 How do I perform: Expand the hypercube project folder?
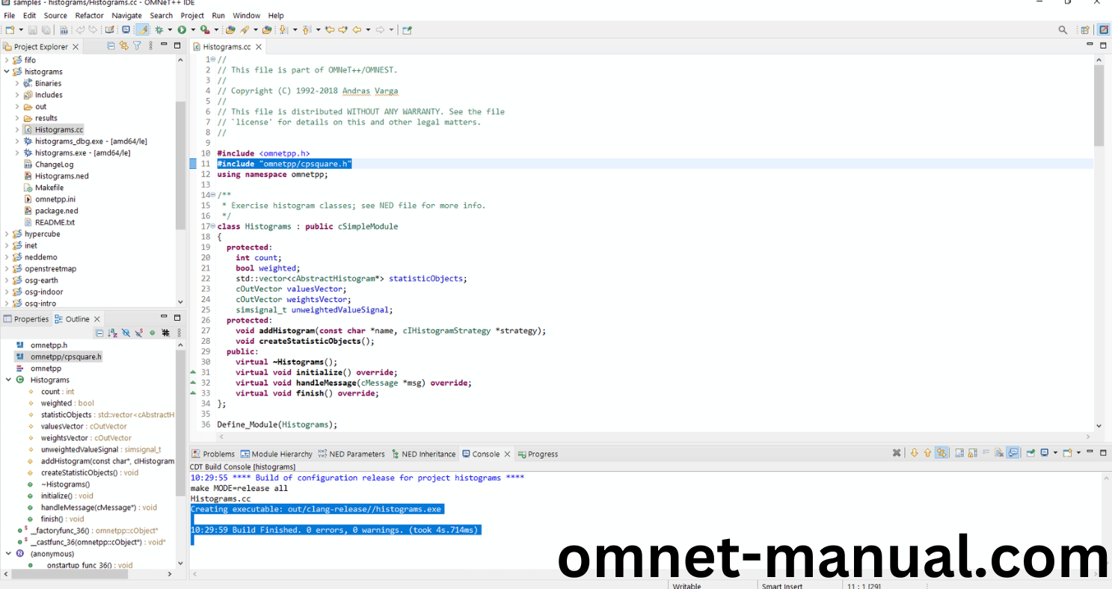7,234
